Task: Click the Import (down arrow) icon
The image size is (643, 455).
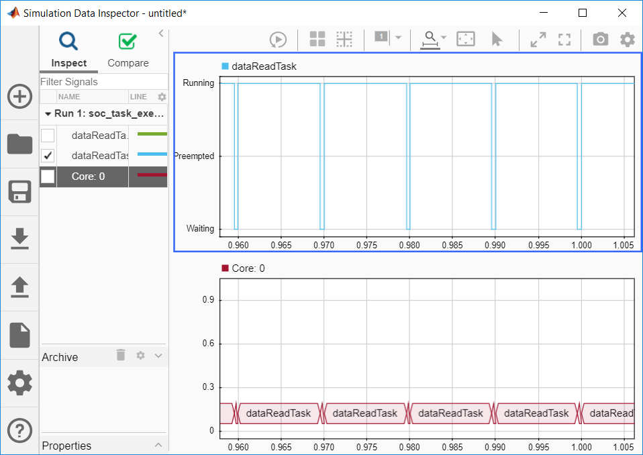Action: click(19, 240)
